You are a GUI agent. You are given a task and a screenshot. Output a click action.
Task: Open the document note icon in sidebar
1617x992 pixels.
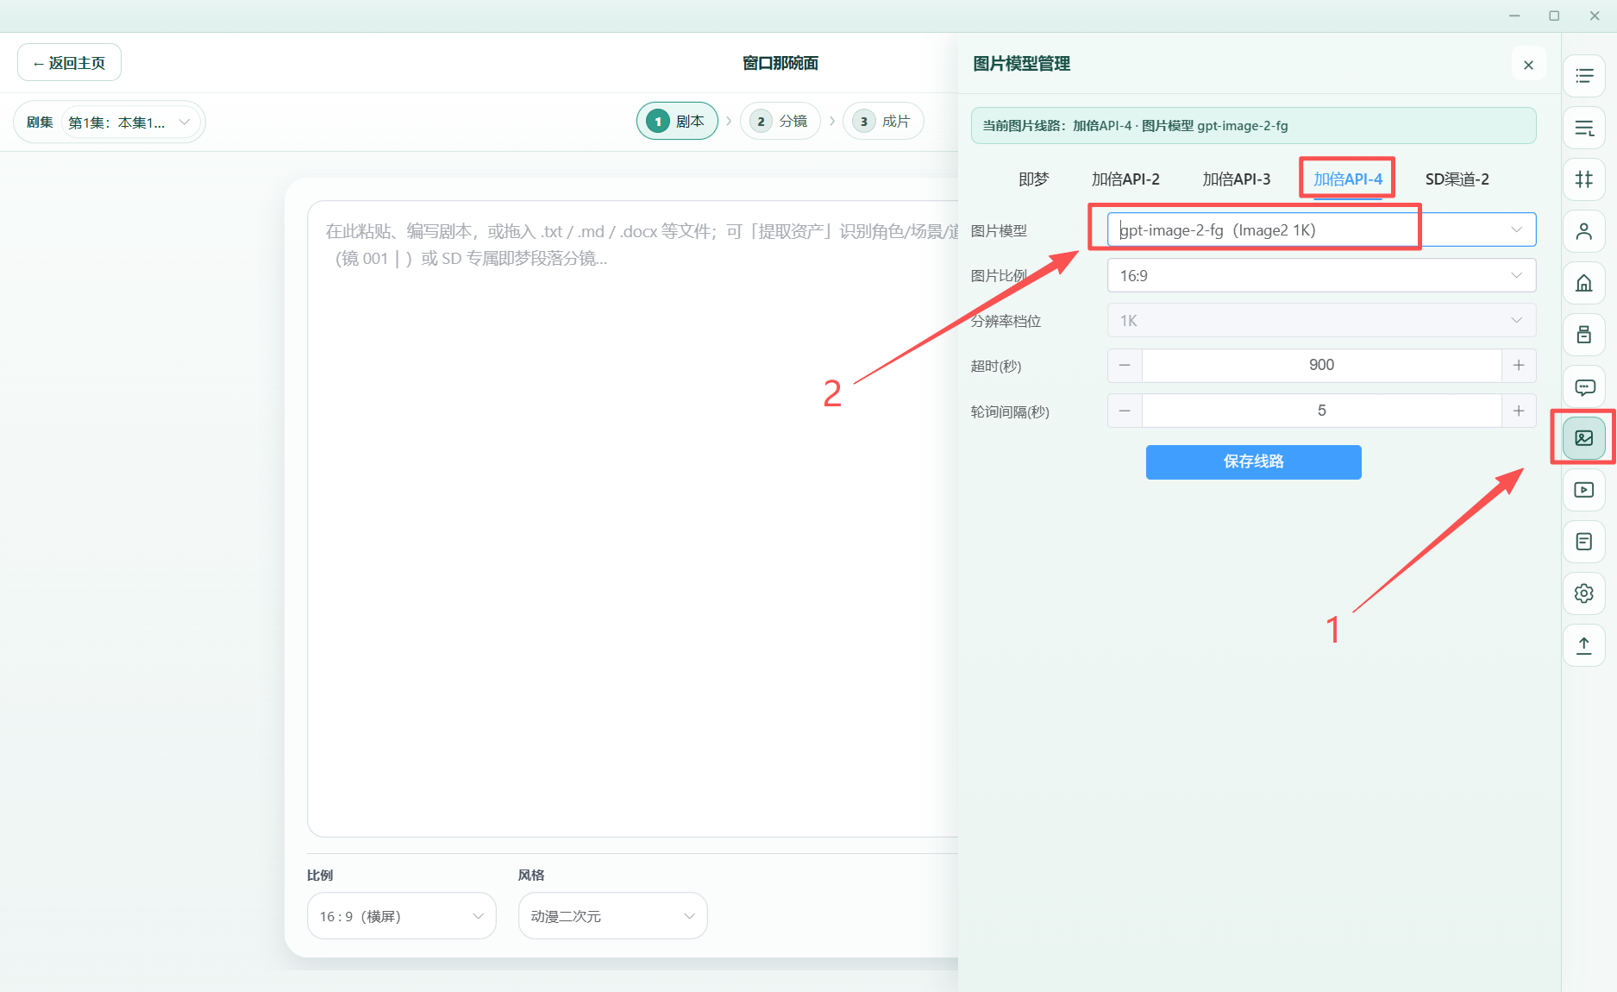tap(1584, 542)
